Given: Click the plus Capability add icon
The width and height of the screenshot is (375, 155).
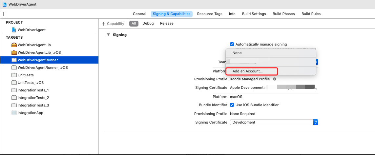Looking at the screenshot, I should click(x=104, y=24).
